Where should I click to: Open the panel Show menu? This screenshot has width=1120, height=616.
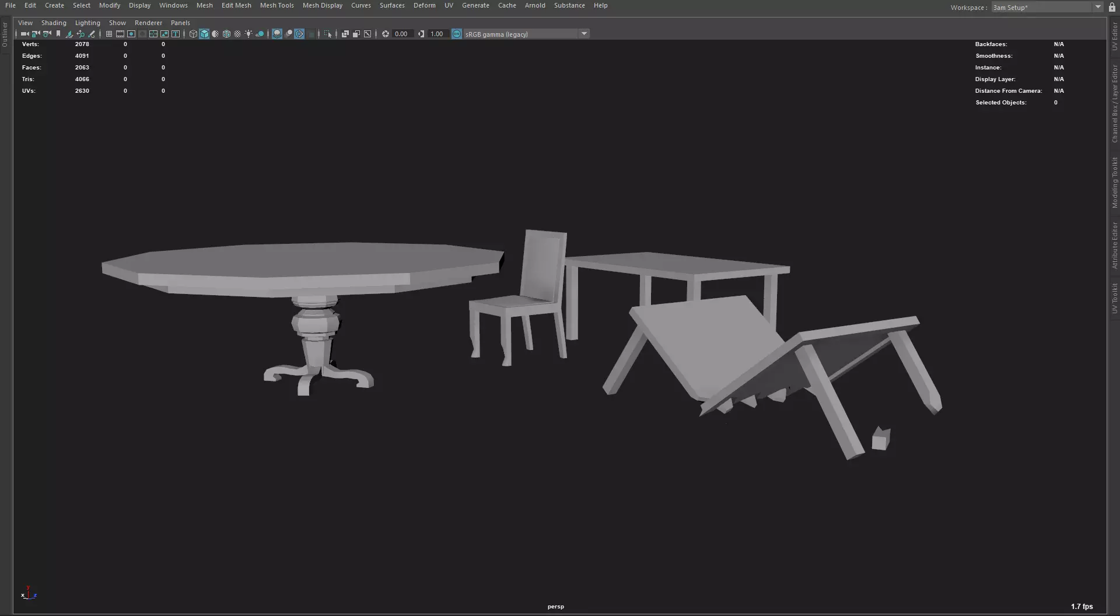(x=117, y=23)
